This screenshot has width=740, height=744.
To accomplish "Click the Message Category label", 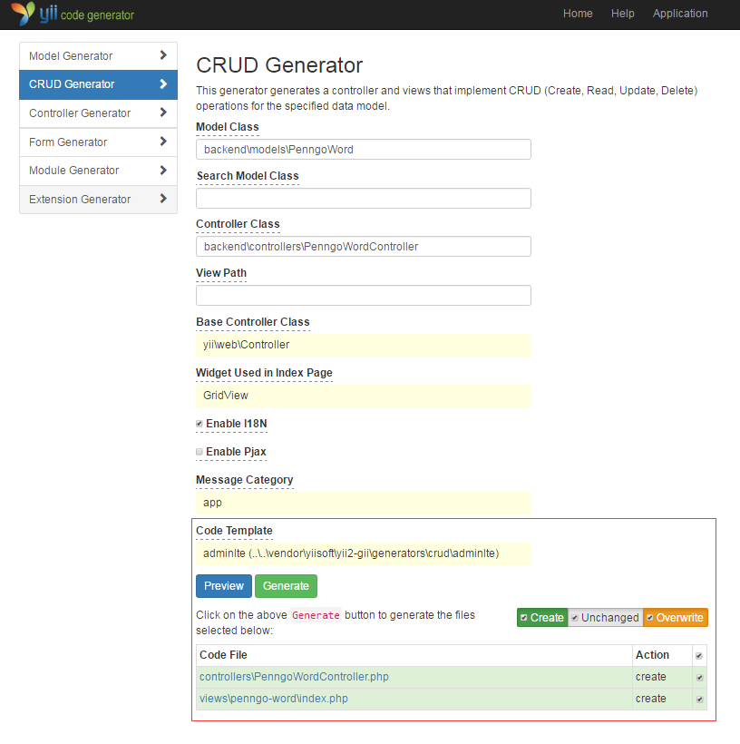I will tap(245, 480).
